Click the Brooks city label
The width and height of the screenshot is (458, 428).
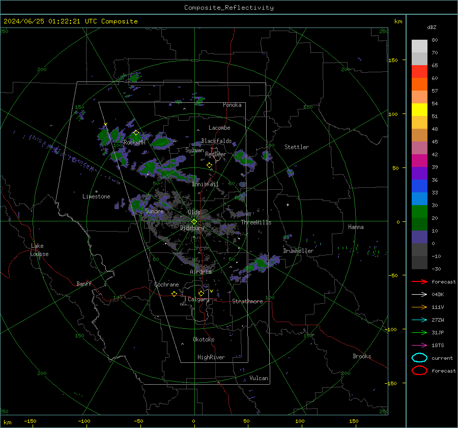362,356
